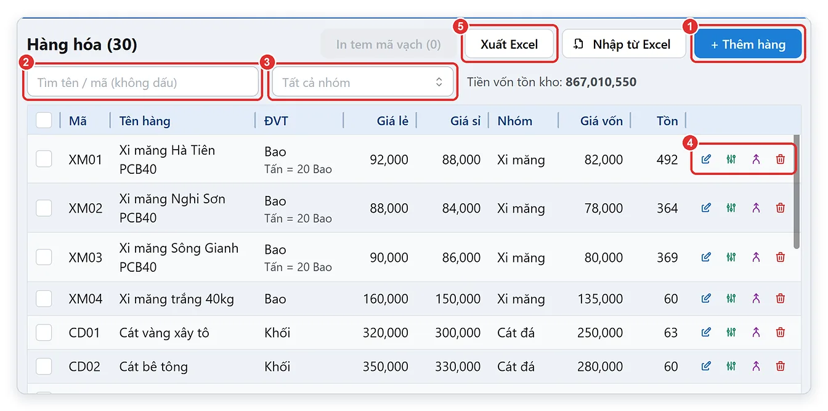Open green sliders icon for CD01
This screenshot has height=411, width=828.
731,332
